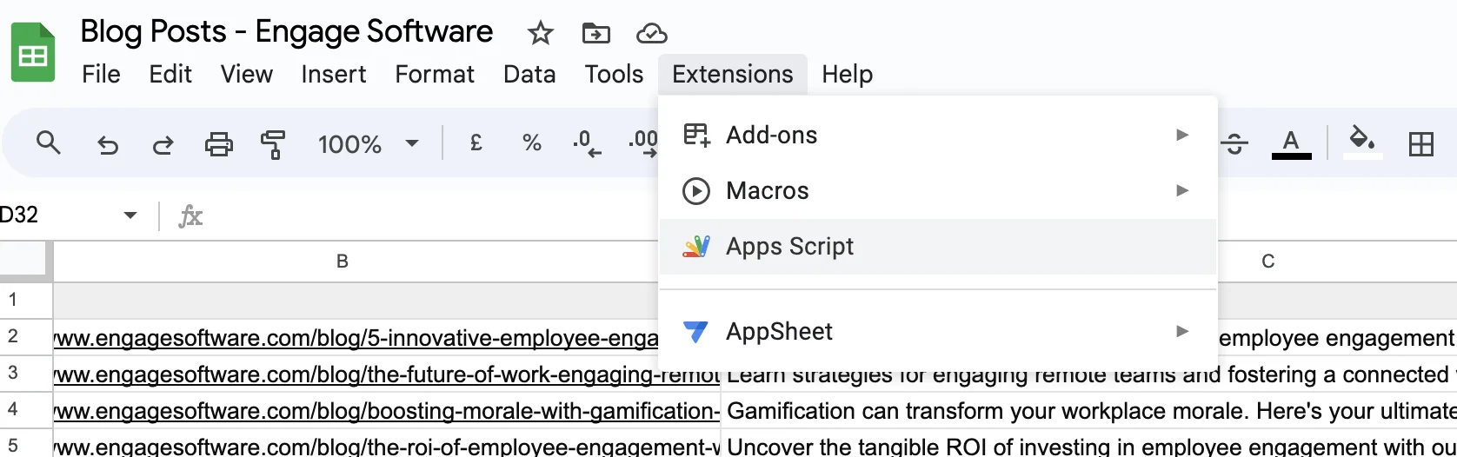This screenshot has height=457, width=1457.
Task: Increase decimal places
Action: coord(643,142)
